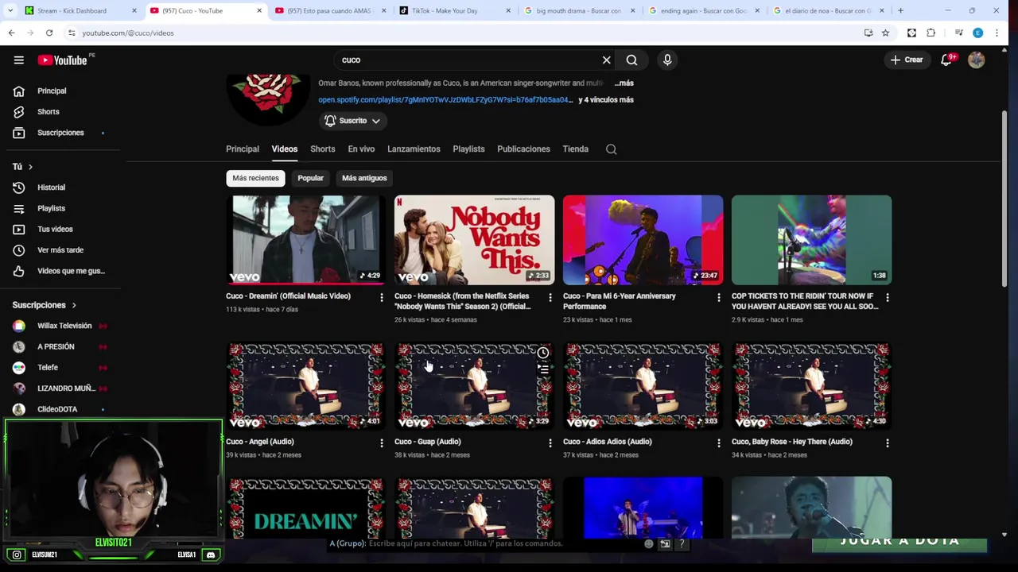Image resolution: width=1018 pixels, height=572 pixels.
Task: Open Historial in the sidebar
Action: pos(51,187)
